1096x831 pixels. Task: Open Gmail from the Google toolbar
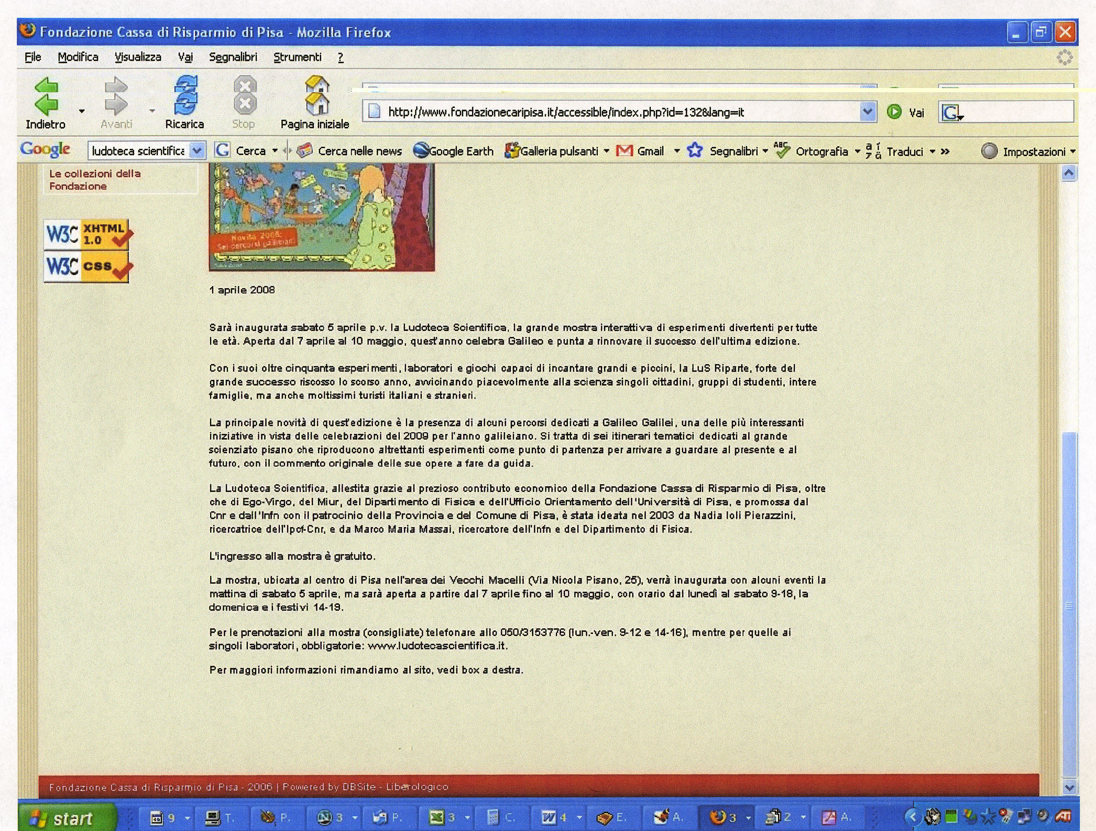(x=641, y=151)
